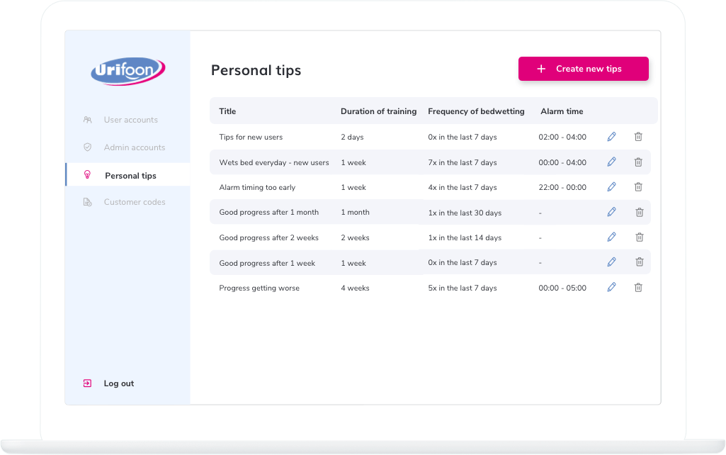Viewport: 726px width, 455px height.
Task: Select 'Alarm timing too early' title
Action: (257, 187)
